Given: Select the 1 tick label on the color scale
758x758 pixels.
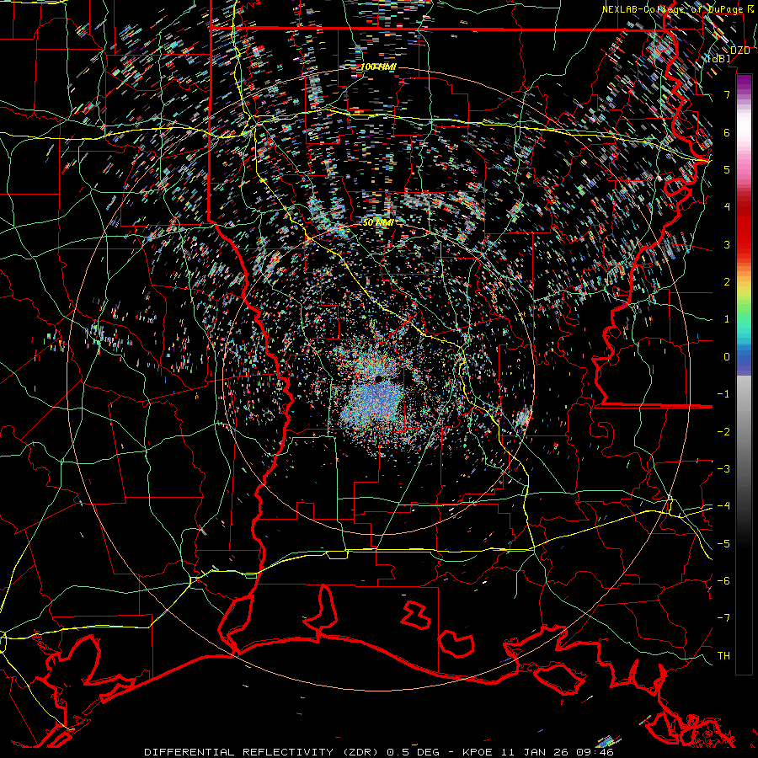Looking at the screenshot, I should point(727,319).
